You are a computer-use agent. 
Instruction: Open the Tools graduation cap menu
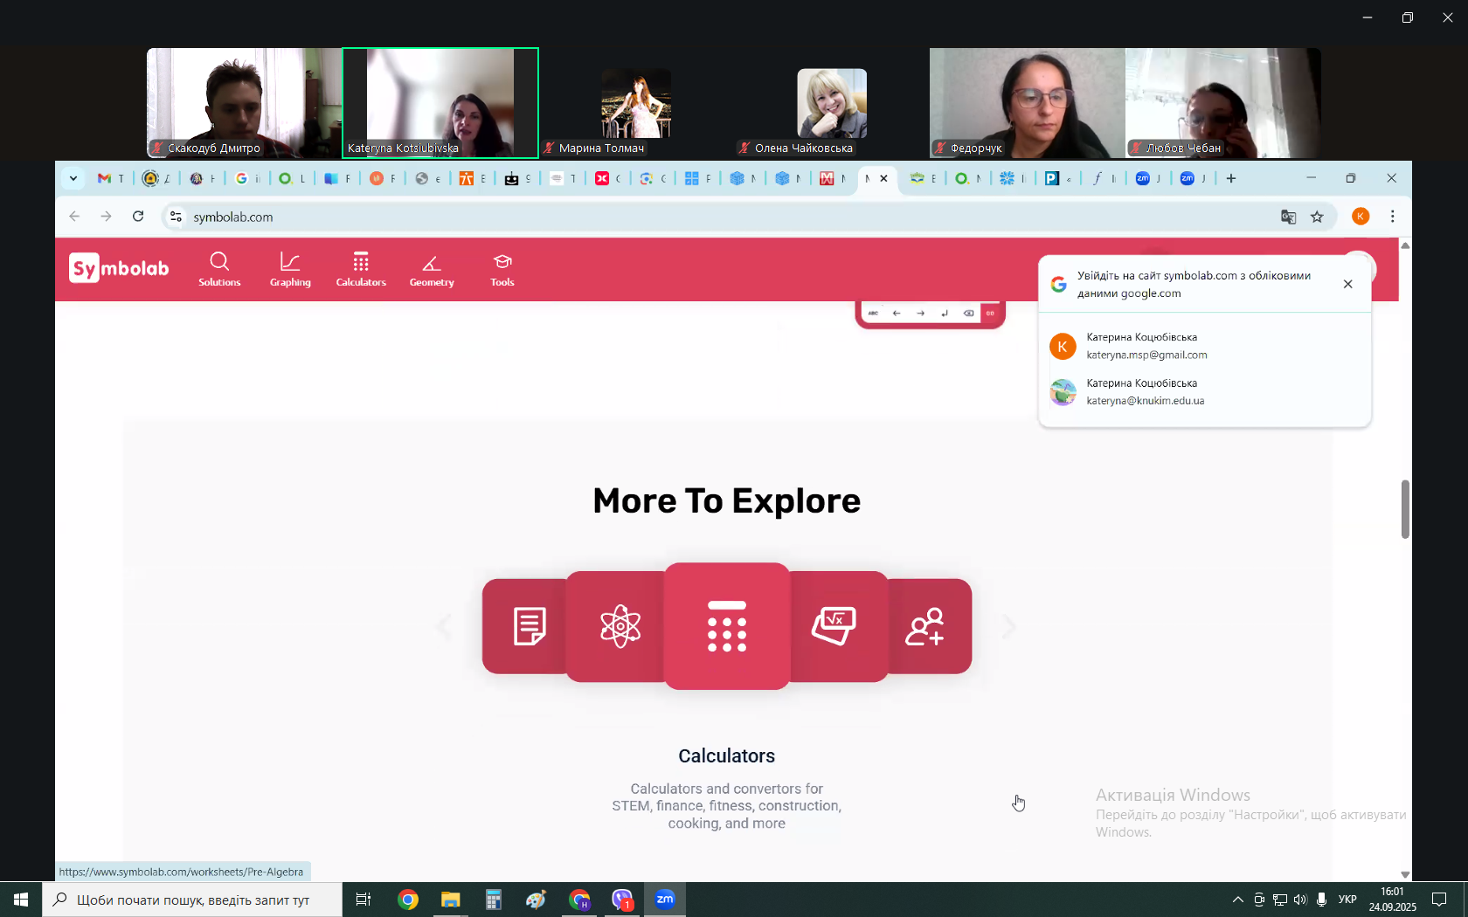click(502, 269)
